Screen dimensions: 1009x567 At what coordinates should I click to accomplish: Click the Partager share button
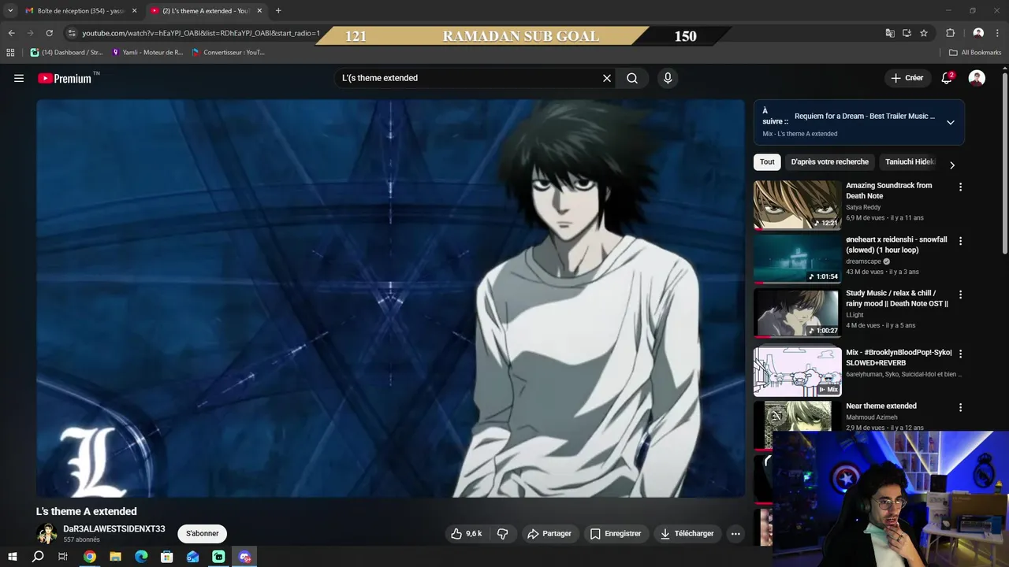[x=549, y=534]
